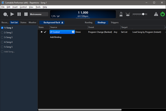The height and width of the screenshot is (111, 166).
Task: Toggle the metronome icon
Action: (121, 14)
